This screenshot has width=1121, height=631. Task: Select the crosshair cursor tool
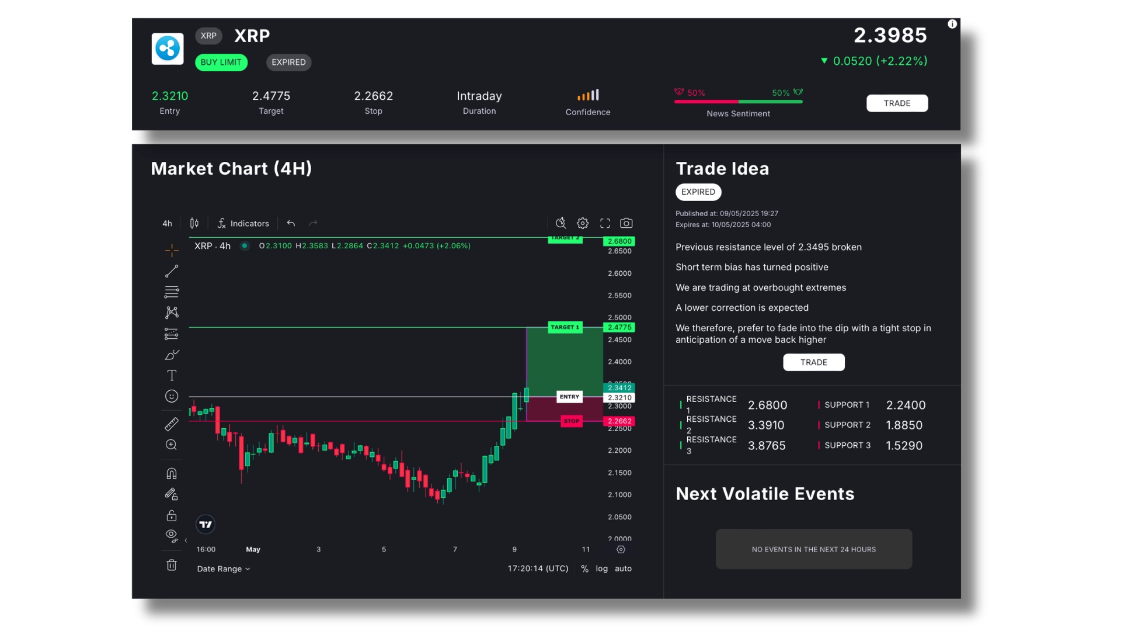[x=172, y=251]
